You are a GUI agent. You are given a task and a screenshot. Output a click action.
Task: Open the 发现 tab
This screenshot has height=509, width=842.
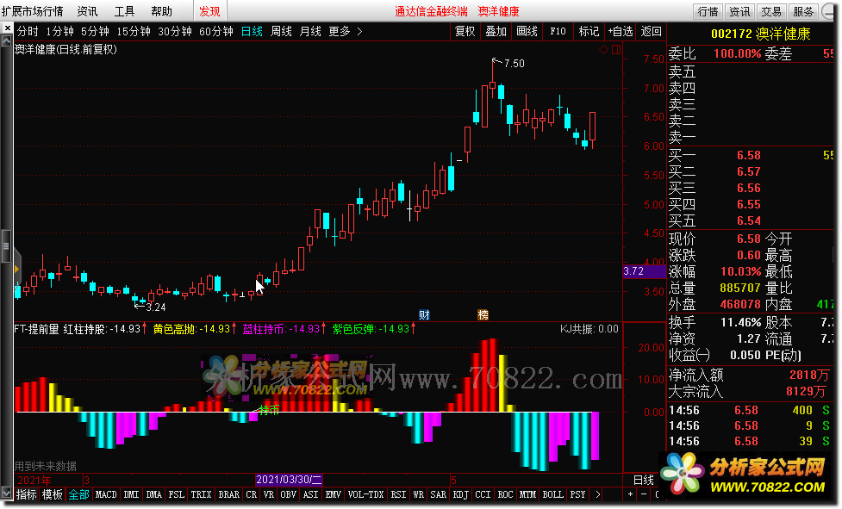click(x=210, y=11)
